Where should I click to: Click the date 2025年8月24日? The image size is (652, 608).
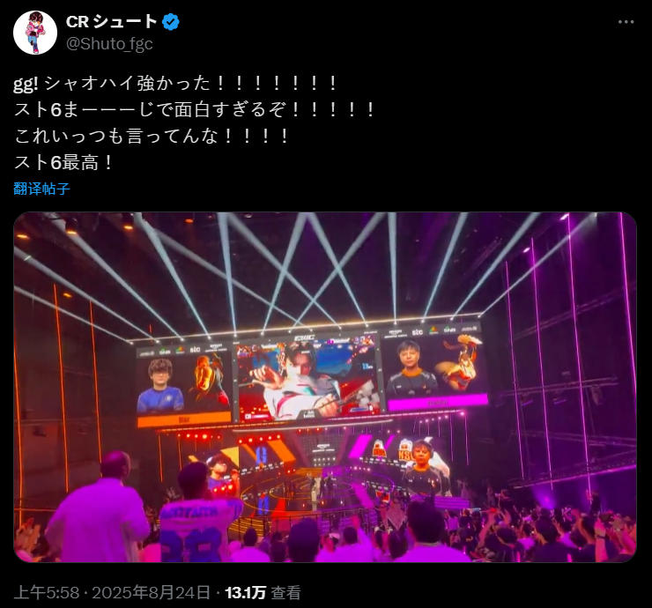[152, 593]
